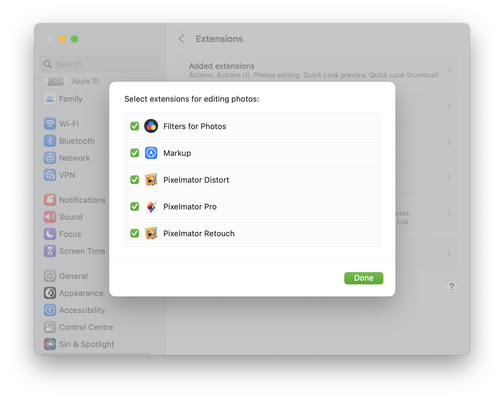Click the yellow minimize window button
The width and height of the screenshot is (504, 400).
tap(62, 39)
